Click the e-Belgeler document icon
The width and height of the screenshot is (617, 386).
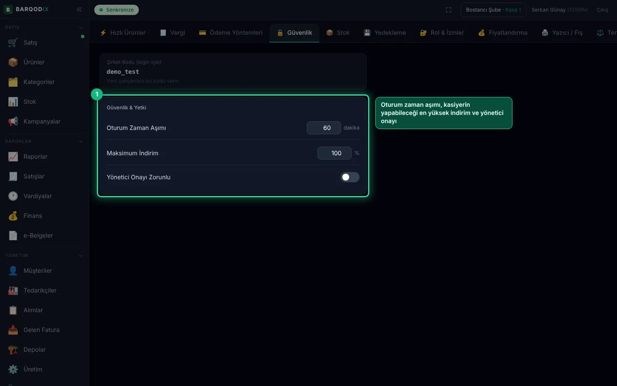click(13, 235)
